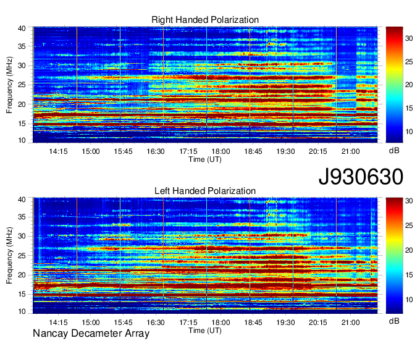Click "Frequency (MHz)" label of Right Handed plot
Screen dimensions: 420x341
(9, 85)
